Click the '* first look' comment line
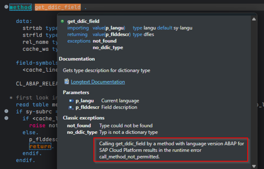Screen dimensions: 264x169 33,98
